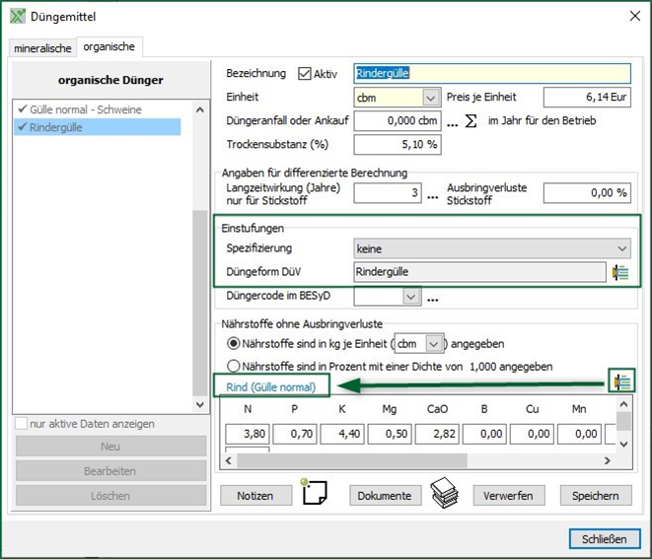Click the Speichern button
The image size is (652, 559).
595,496
